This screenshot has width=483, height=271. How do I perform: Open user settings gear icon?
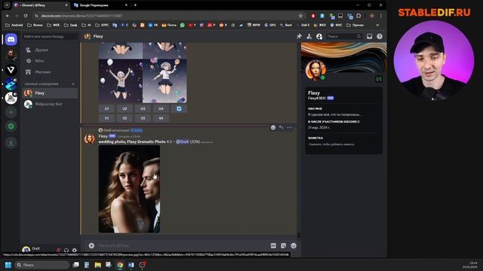click(74, 250)
